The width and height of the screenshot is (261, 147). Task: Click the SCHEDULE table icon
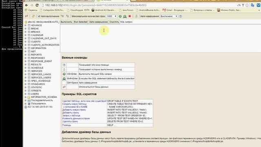coord(29,68)
